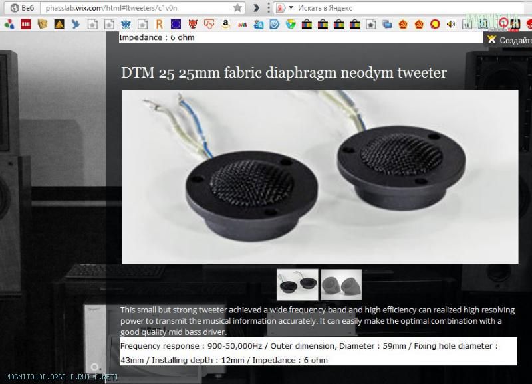Open the blue round hexagon bookmark icon
The image size is (532, 384).
(275, 24)
